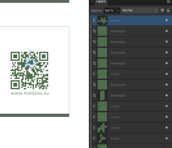The height and width of the screenshot is (148, 172).
Task: Click curve icon of last fully visible Curve layer
Action: (x=94, y=138)
